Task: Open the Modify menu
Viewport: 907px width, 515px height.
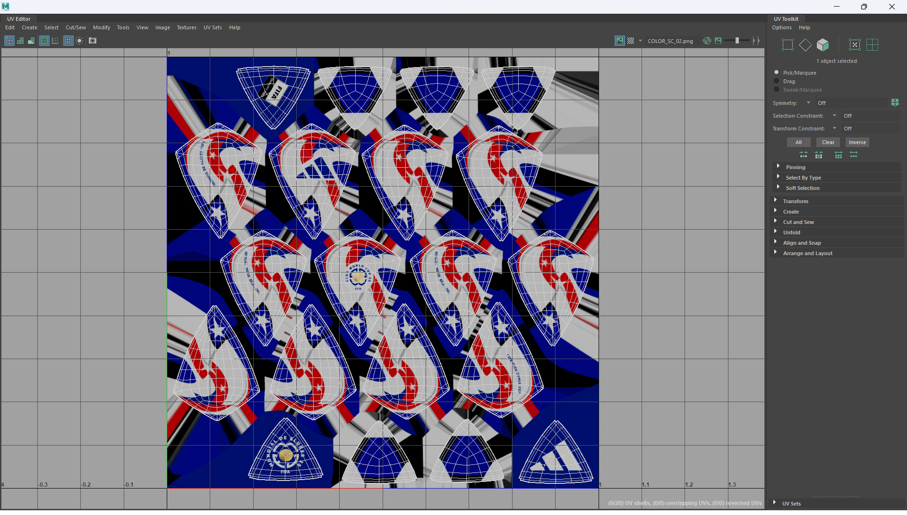Action: click(102, 28)
